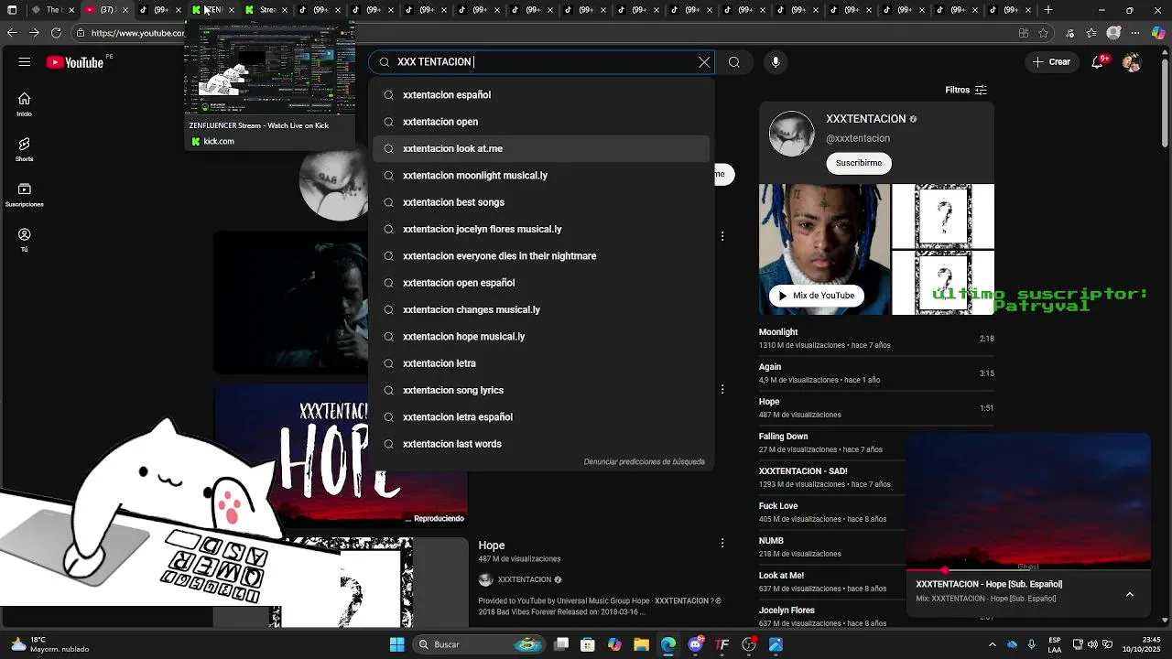Select suggestion 'xxtentacion look at.me'
This screenshot has height=659, width=1172.
coord(542,148)
